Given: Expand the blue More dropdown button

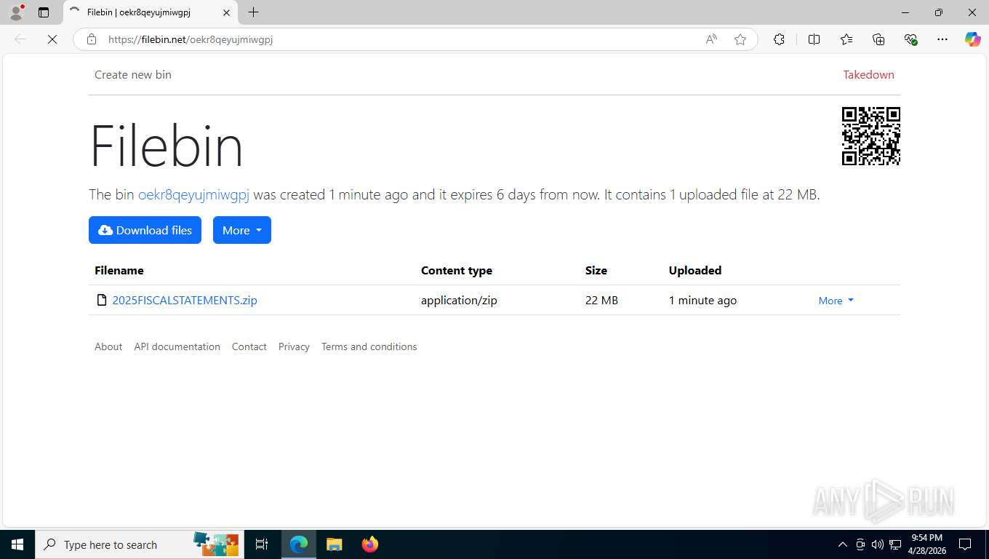Looking at the screenshot, I should pyautogui.click(x=241, y=230).
